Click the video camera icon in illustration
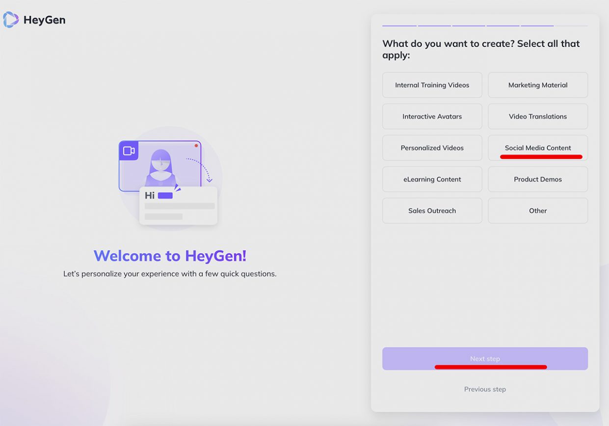 tap(129, 150)
